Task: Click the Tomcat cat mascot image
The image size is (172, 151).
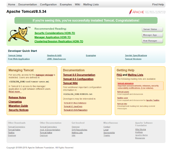Action: click(19, 34)
